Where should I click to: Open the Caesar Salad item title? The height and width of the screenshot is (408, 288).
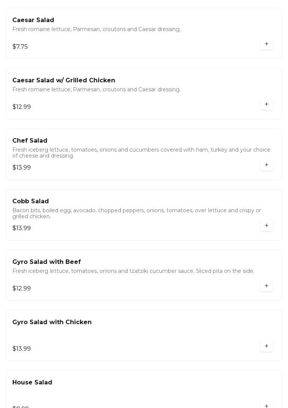33,20
